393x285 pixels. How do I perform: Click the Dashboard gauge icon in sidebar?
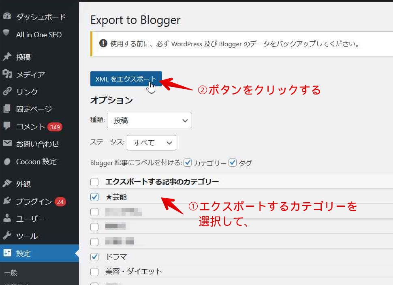(7, 16)
